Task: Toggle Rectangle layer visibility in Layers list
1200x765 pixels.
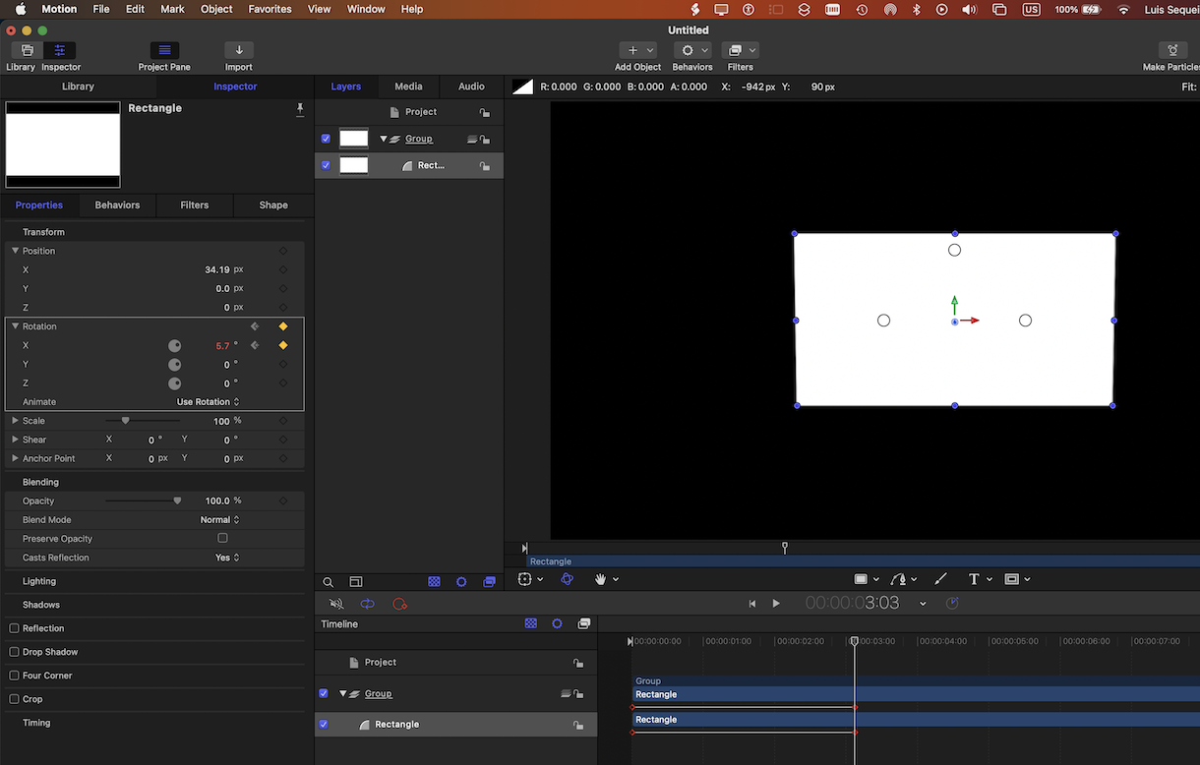Action: [326, 165]
